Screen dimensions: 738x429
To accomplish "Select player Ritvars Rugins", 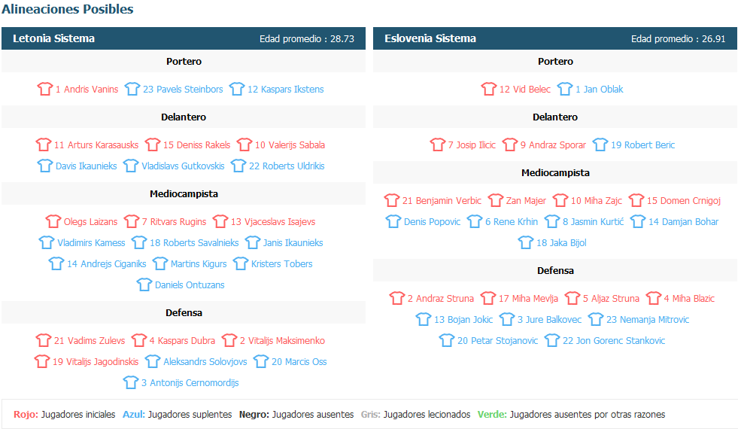I will 174,222.
